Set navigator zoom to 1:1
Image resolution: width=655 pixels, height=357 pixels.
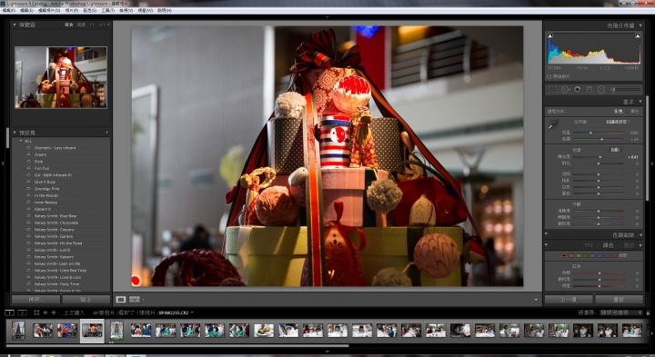(92, 25)
